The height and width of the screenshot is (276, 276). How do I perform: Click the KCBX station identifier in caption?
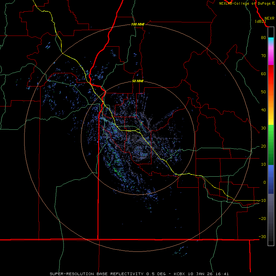180,274
